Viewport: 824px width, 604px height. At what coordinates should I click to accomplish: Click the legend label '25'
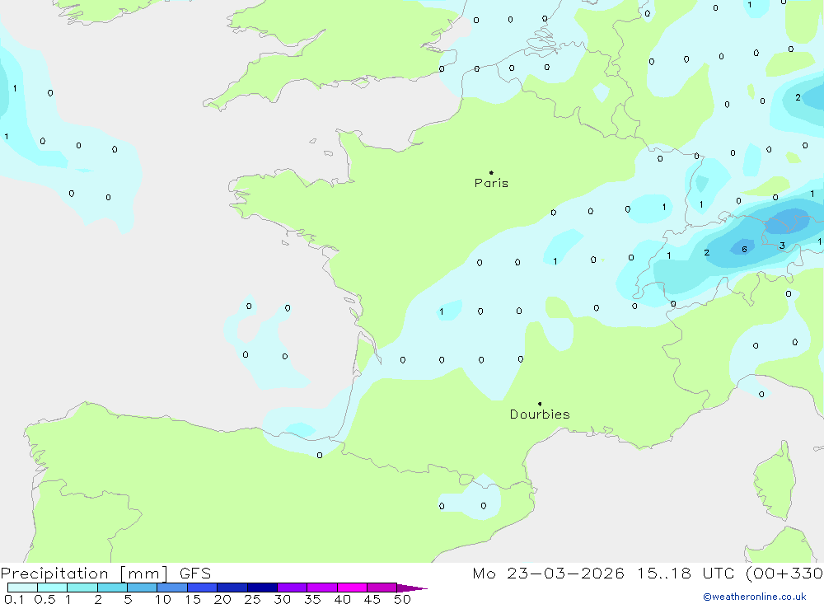252,599
